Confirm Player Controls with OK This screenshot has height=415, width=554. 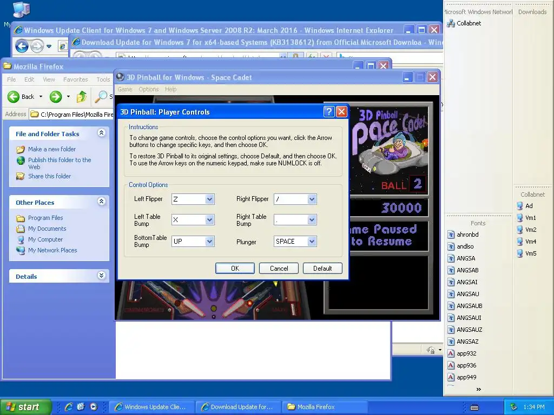pyautogui.click(x=235, y=268)
